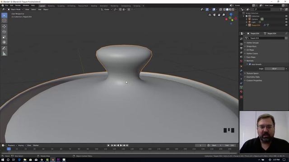Adjust the Auto Smooth Angle field
Image resolution: width=289 pixels, height=162 pixels.
[x=275, y=69]
